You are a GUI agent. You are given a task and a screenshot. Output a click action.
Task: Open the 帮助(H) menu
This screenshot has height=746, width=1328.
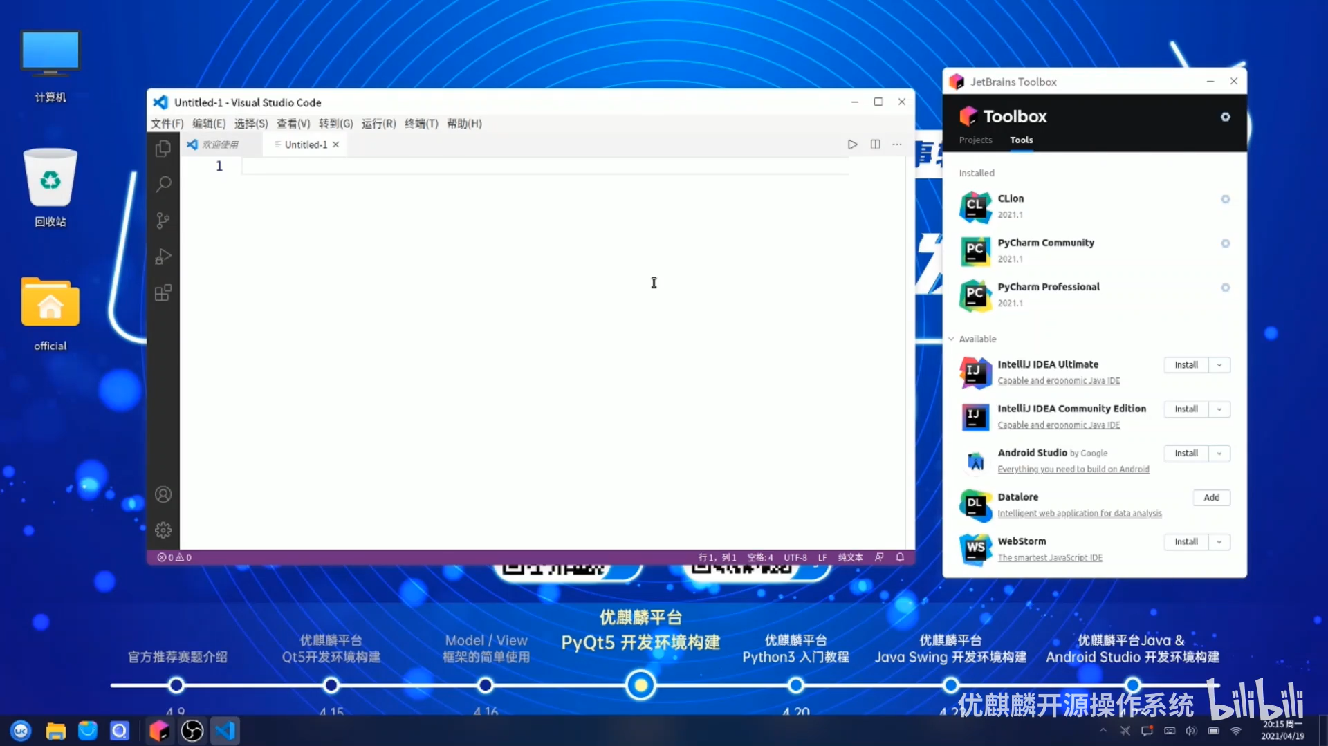click(x=464, y=124)
